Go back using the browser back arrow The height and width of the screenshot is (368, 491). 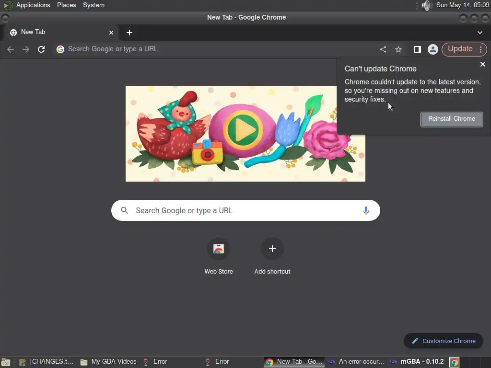(11, 49)
